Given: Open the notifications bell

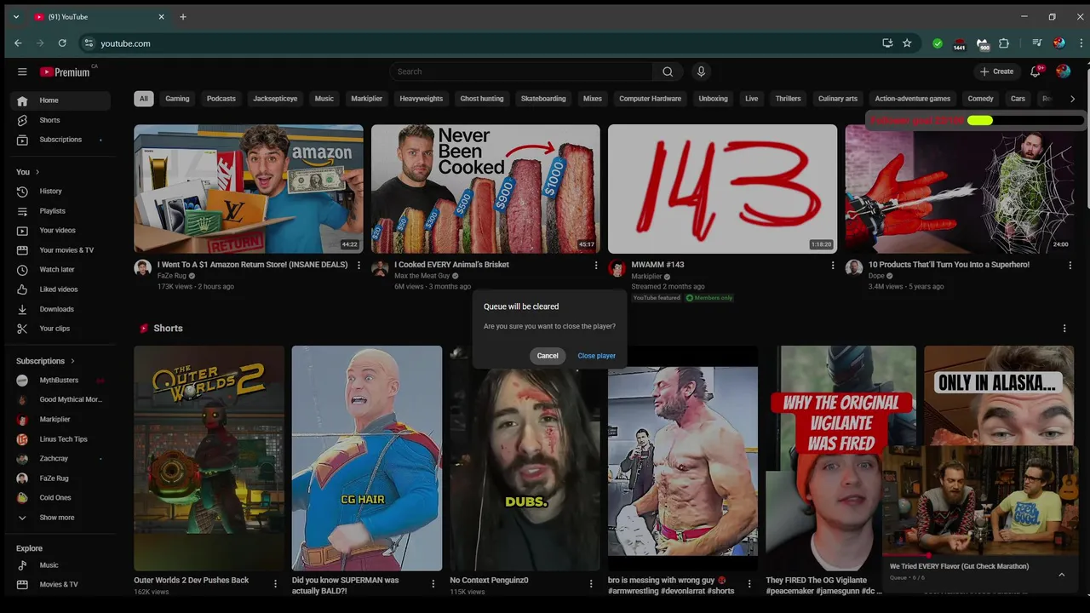Looking at the screenshot, I should pos(1036,72).
